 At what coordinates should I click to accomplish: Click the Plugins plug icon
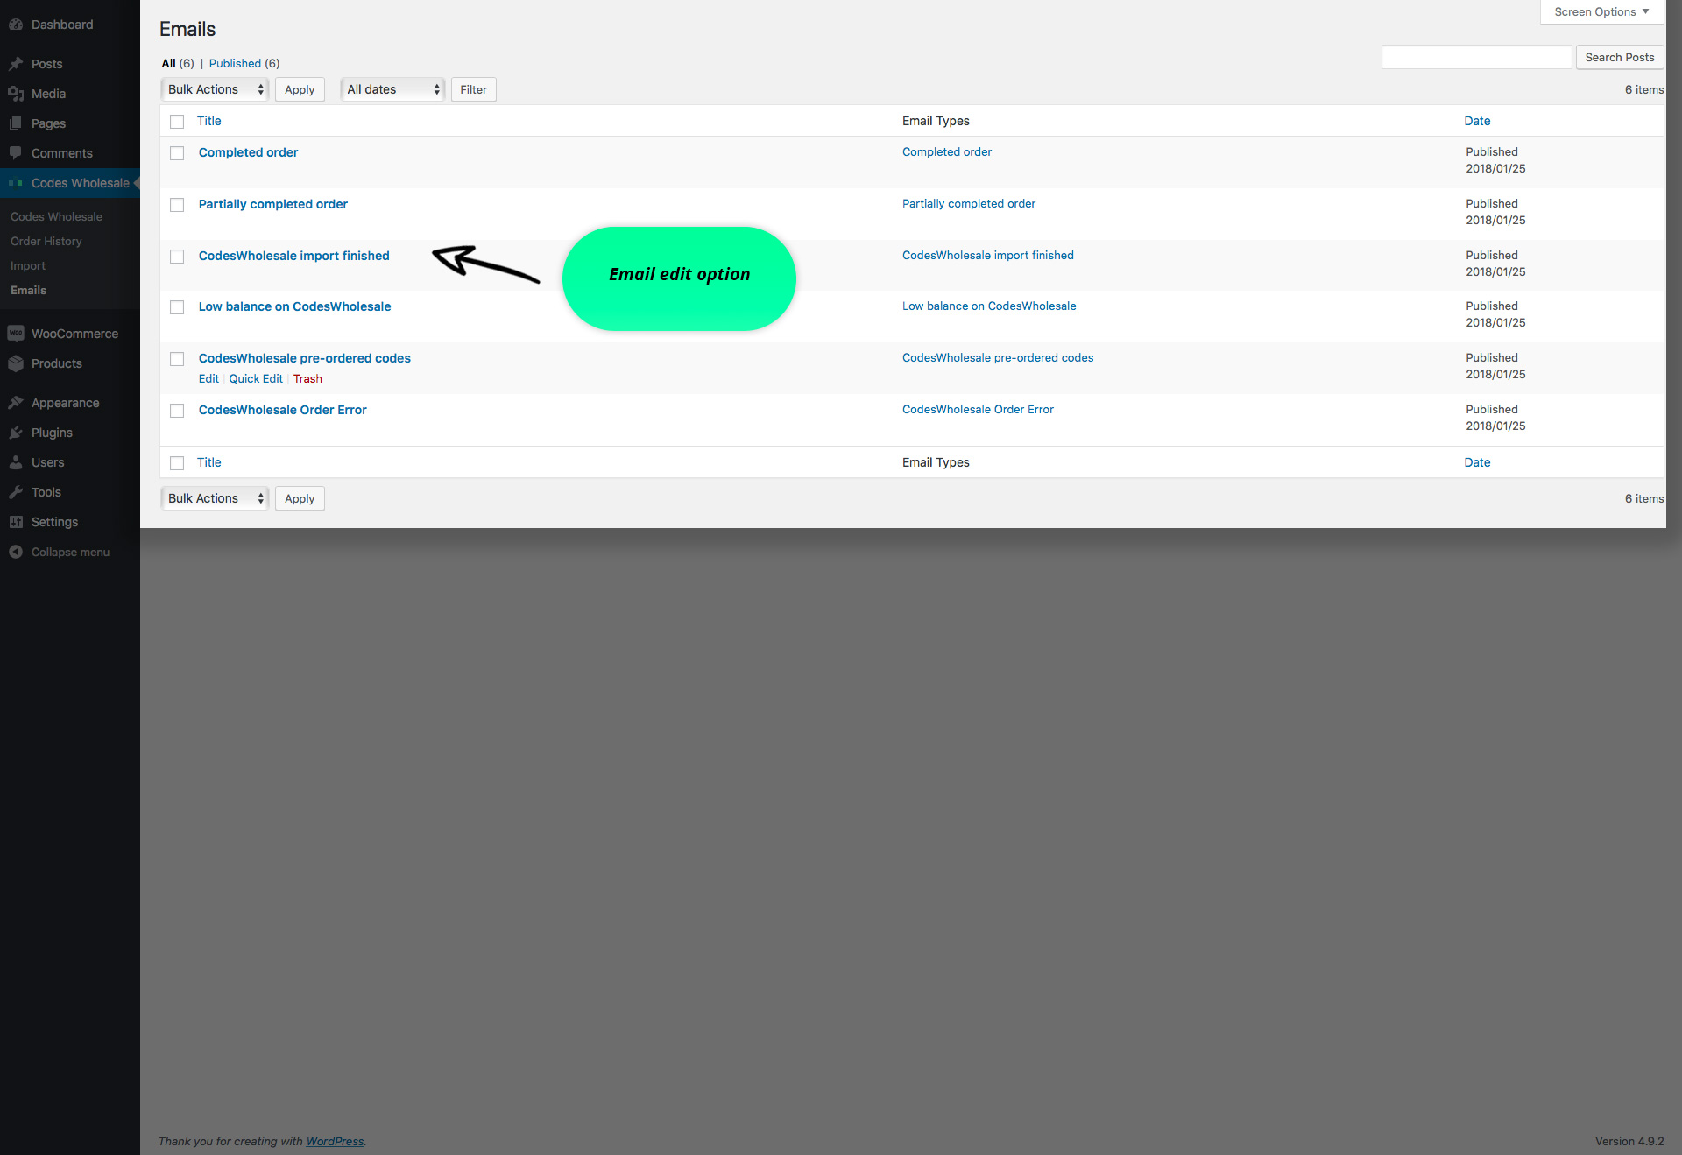(x=16, y=433)
